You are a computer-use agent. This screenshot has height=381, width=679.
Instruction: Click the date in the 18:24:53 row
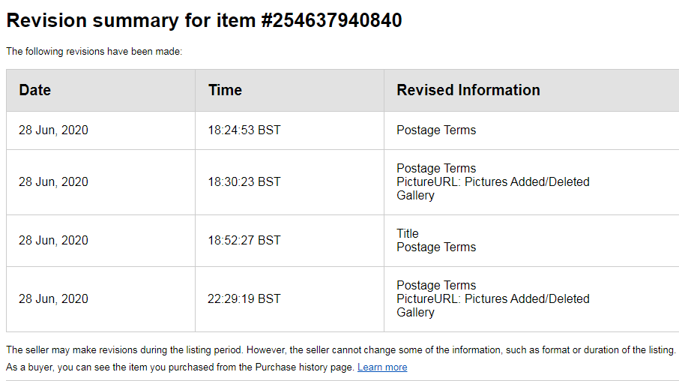point(53,130)
